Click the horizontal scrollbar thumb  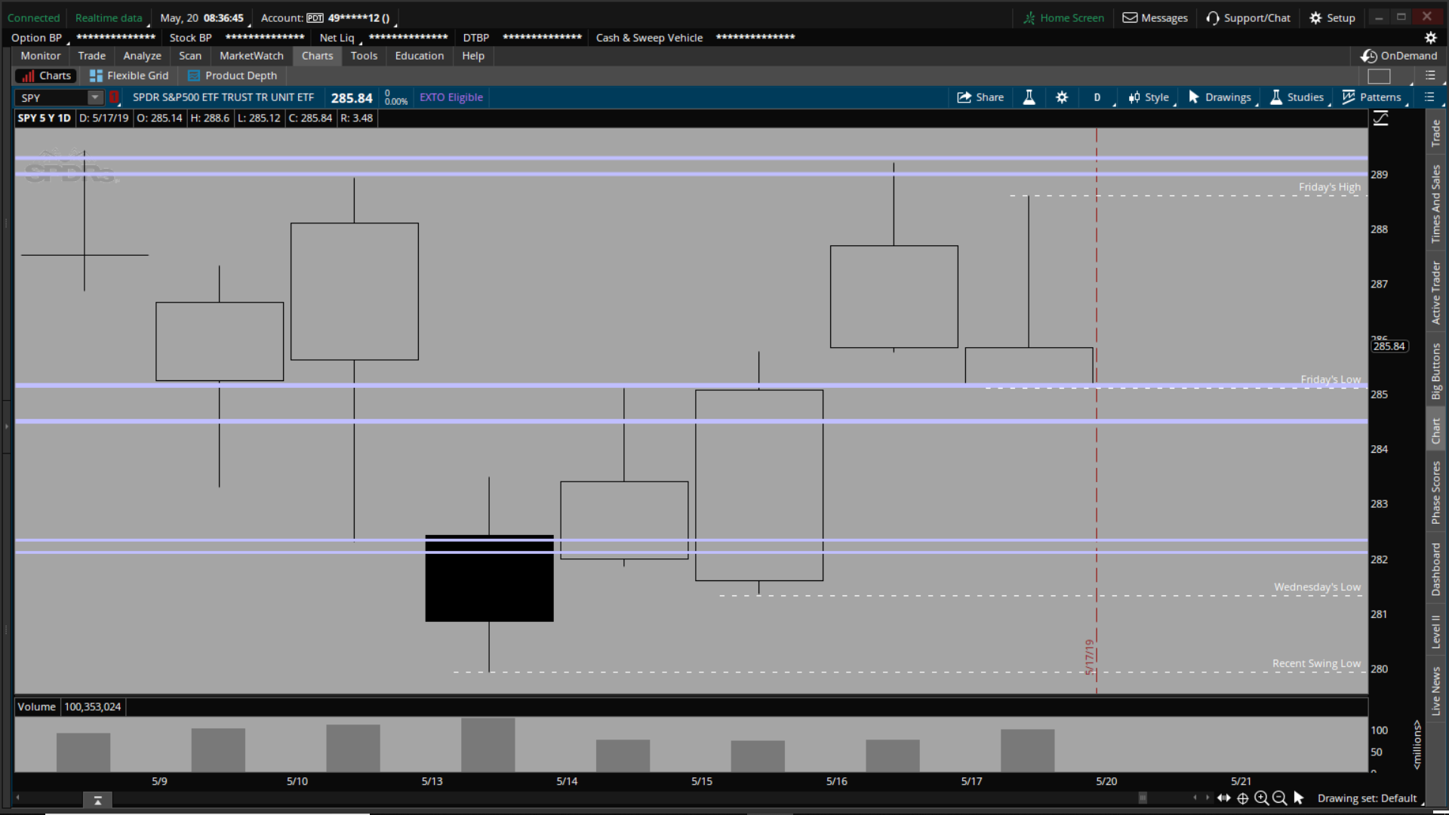tap(1143, 798)
